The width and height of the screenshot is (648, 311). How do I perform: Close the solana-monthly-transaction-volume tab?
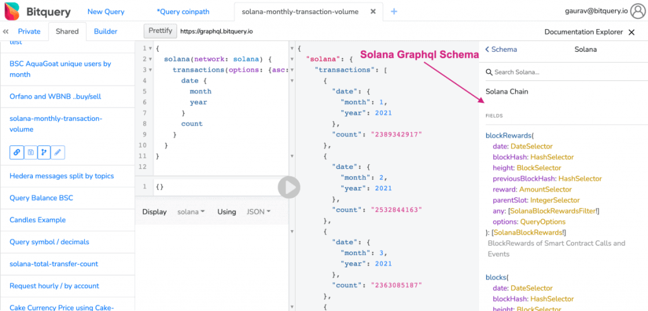point(373,11)
